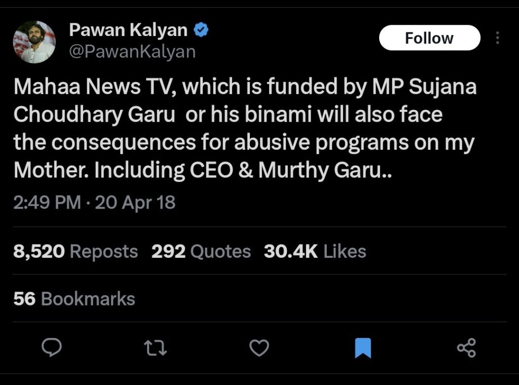This screenshot has width=519, height=385.
Task: Open Pawan Kalyan's profile picture
Action: (x=34, y=42)
